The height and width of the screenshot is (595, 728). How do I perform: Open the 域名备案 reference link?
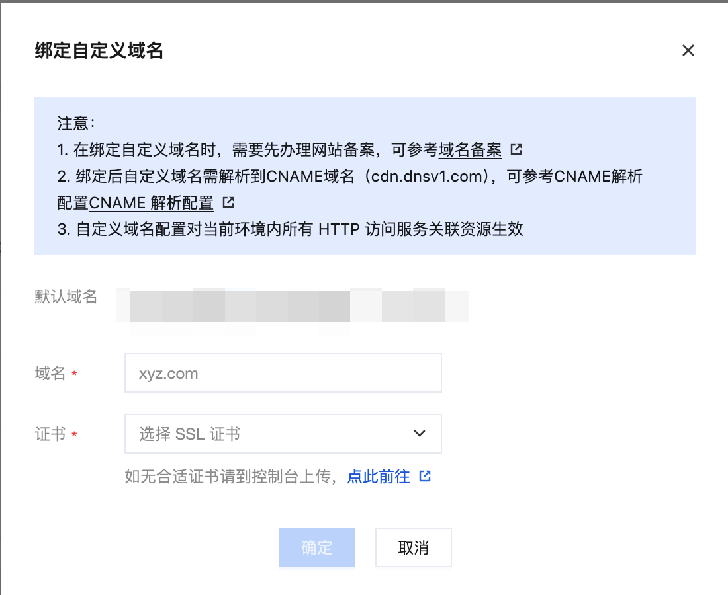470,150
